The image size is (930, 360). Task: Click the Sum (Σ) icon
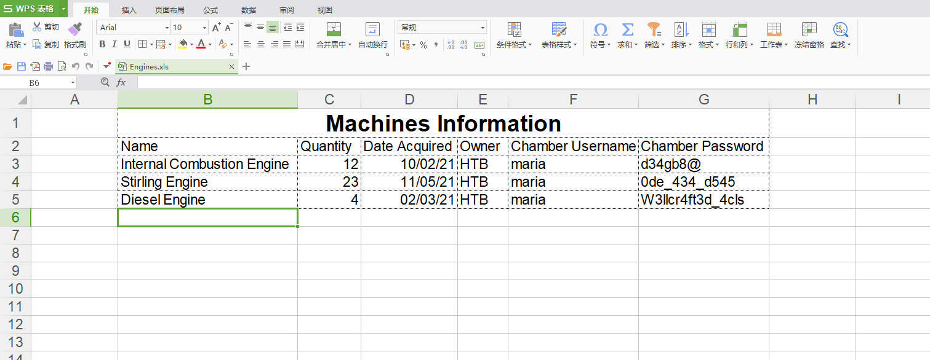pos(627,29)
